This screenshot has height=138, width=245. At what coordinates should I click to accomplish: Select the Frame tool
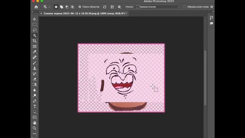click(x=34, y=46)
